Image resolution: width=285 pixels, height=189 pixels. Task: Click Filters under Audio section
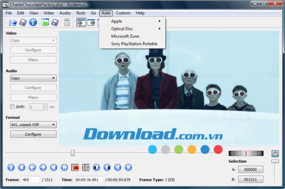[x=33, y=98]
